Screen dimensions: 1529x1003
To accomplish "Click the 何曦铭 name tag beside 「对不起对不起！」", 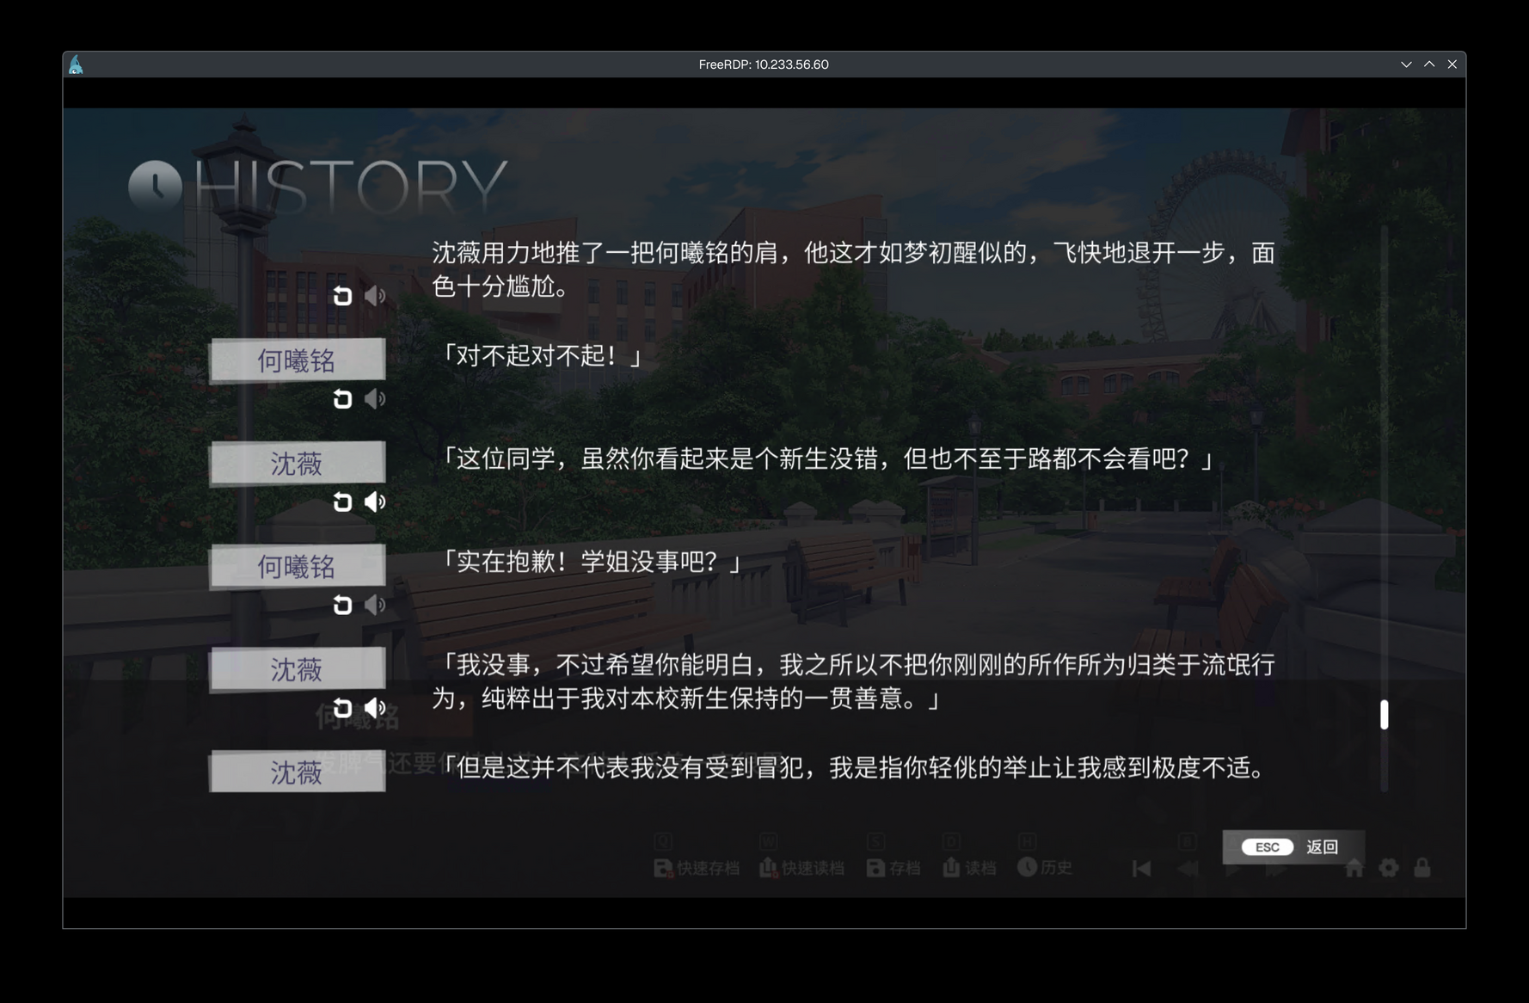I will pyautogui.click(x=297, y=360).
